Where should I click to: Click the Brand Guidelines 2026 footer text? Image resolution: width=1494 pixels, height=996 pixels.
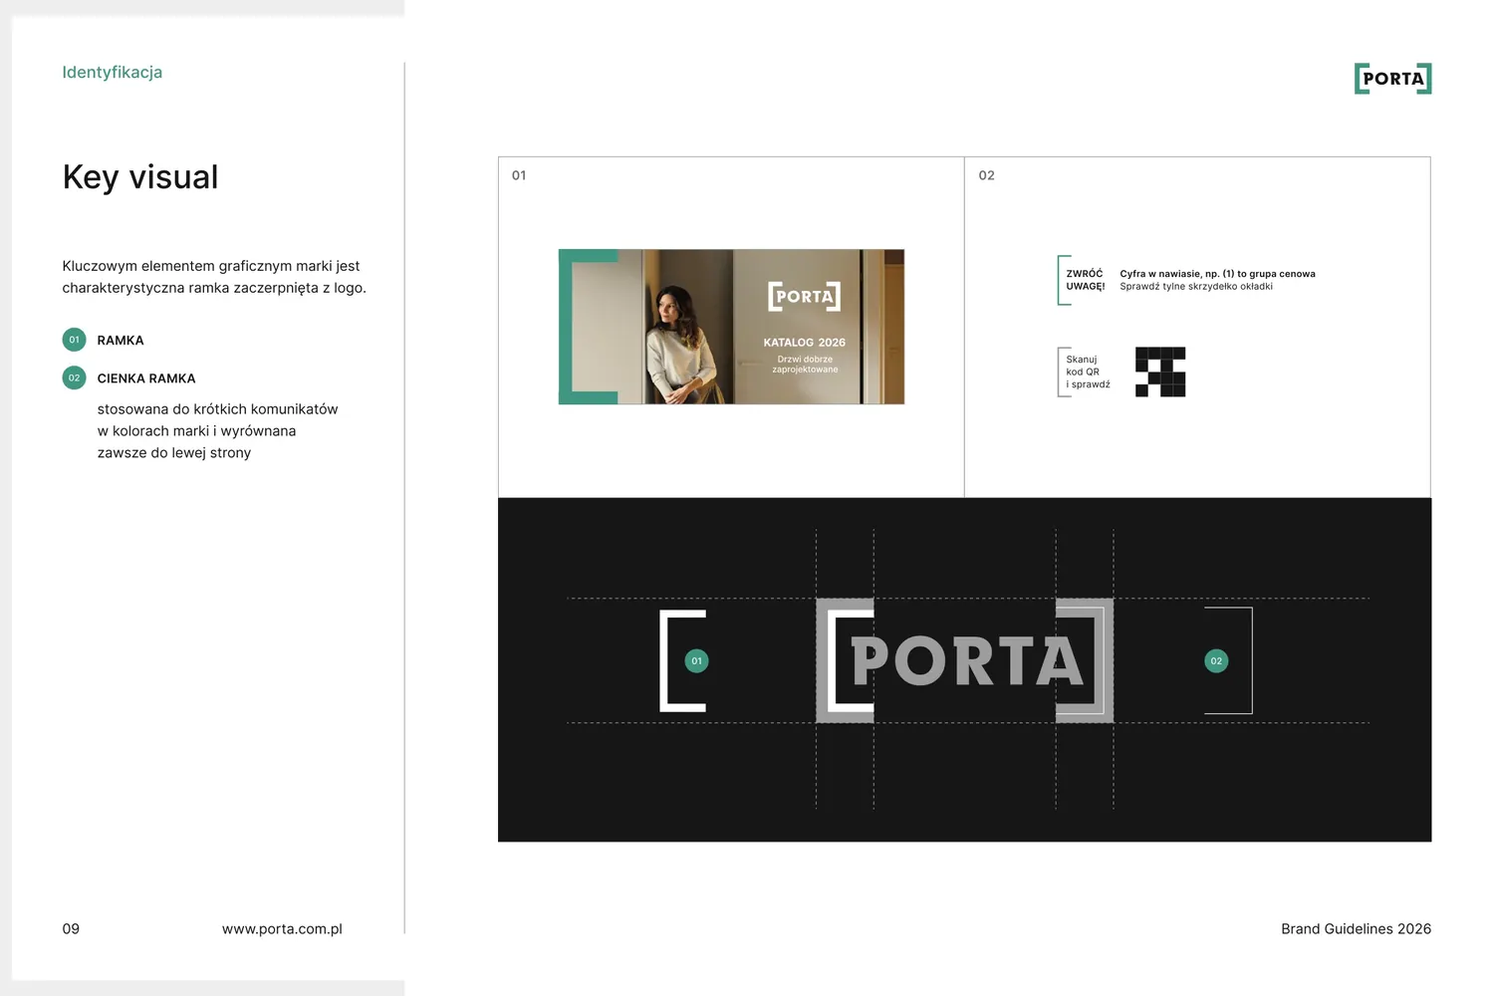click(1356, 928)
